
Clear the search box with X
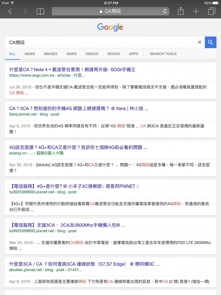200,42
